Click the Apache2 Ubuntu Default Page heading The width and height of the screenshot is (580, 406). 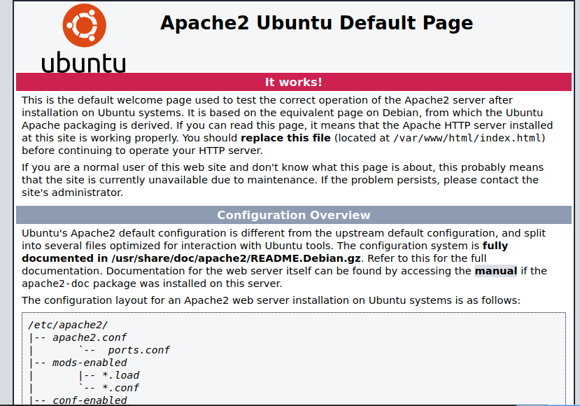coord(317,23)
